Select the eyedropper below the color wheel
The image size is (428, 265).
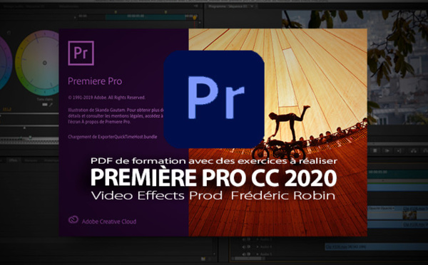[51, 105]
